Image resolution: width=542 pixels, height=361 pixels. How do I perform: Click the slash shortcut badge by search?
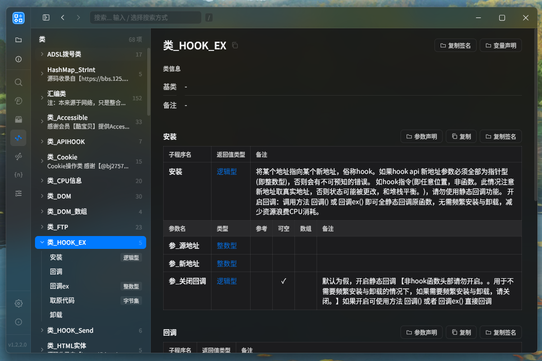coord(209,17)
